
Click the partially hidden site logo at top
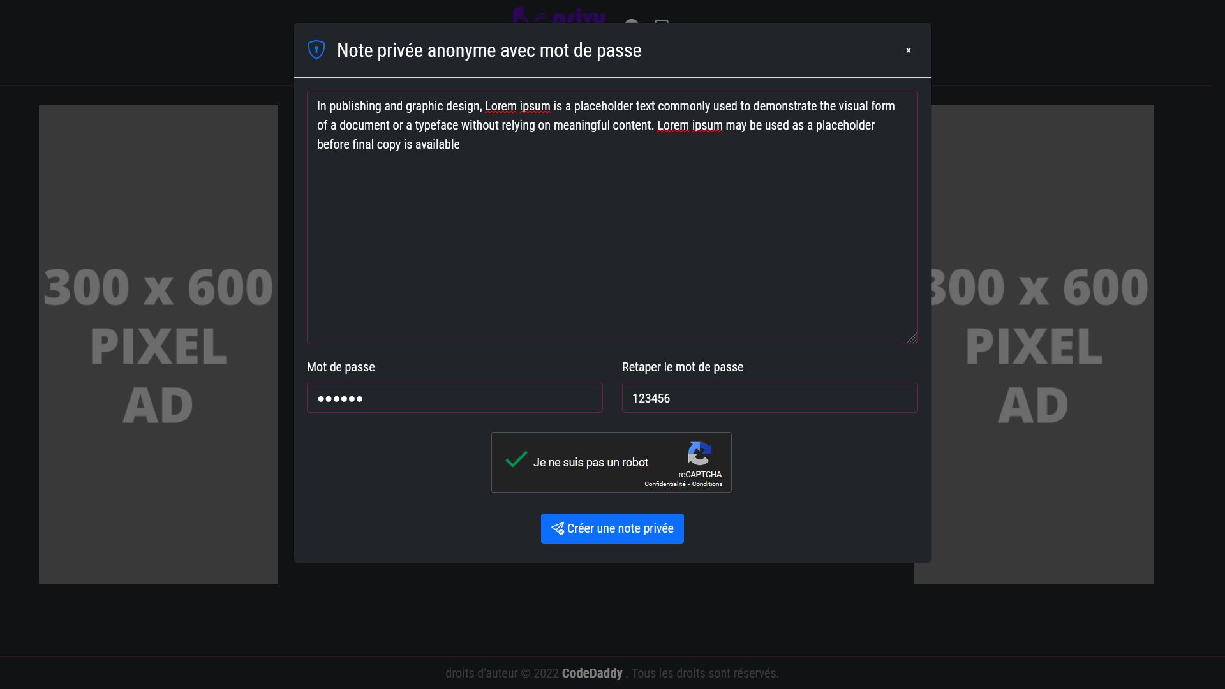(x=559, y=16)
